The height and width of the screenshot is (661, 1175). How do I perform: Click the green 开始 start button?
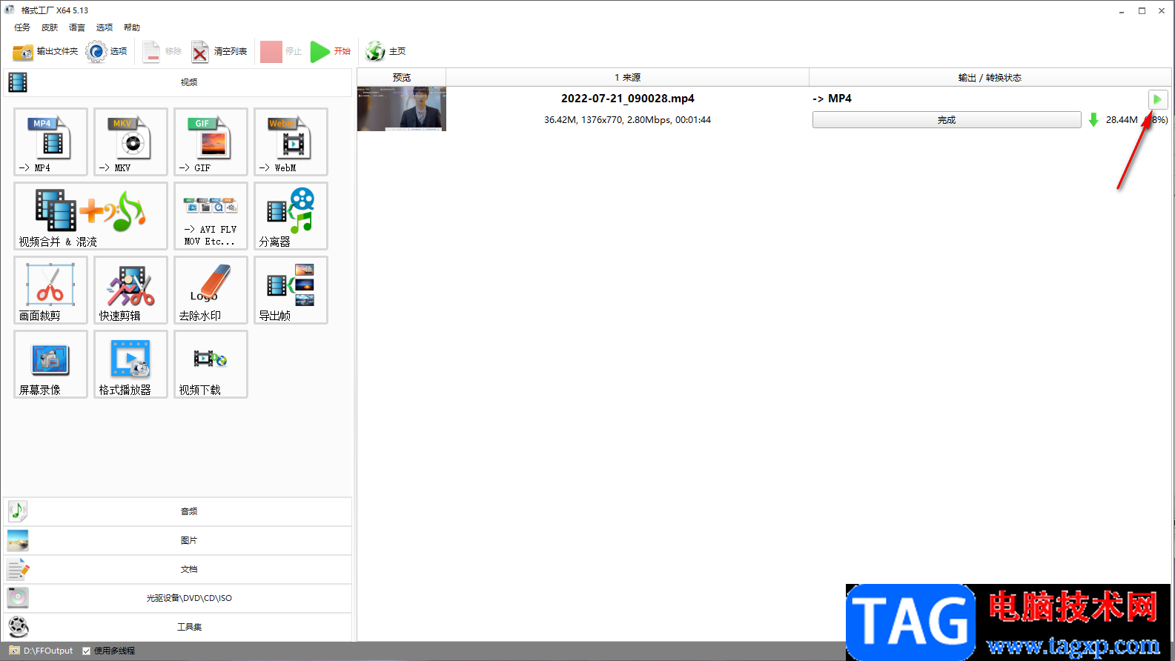(x=331, y=51)
